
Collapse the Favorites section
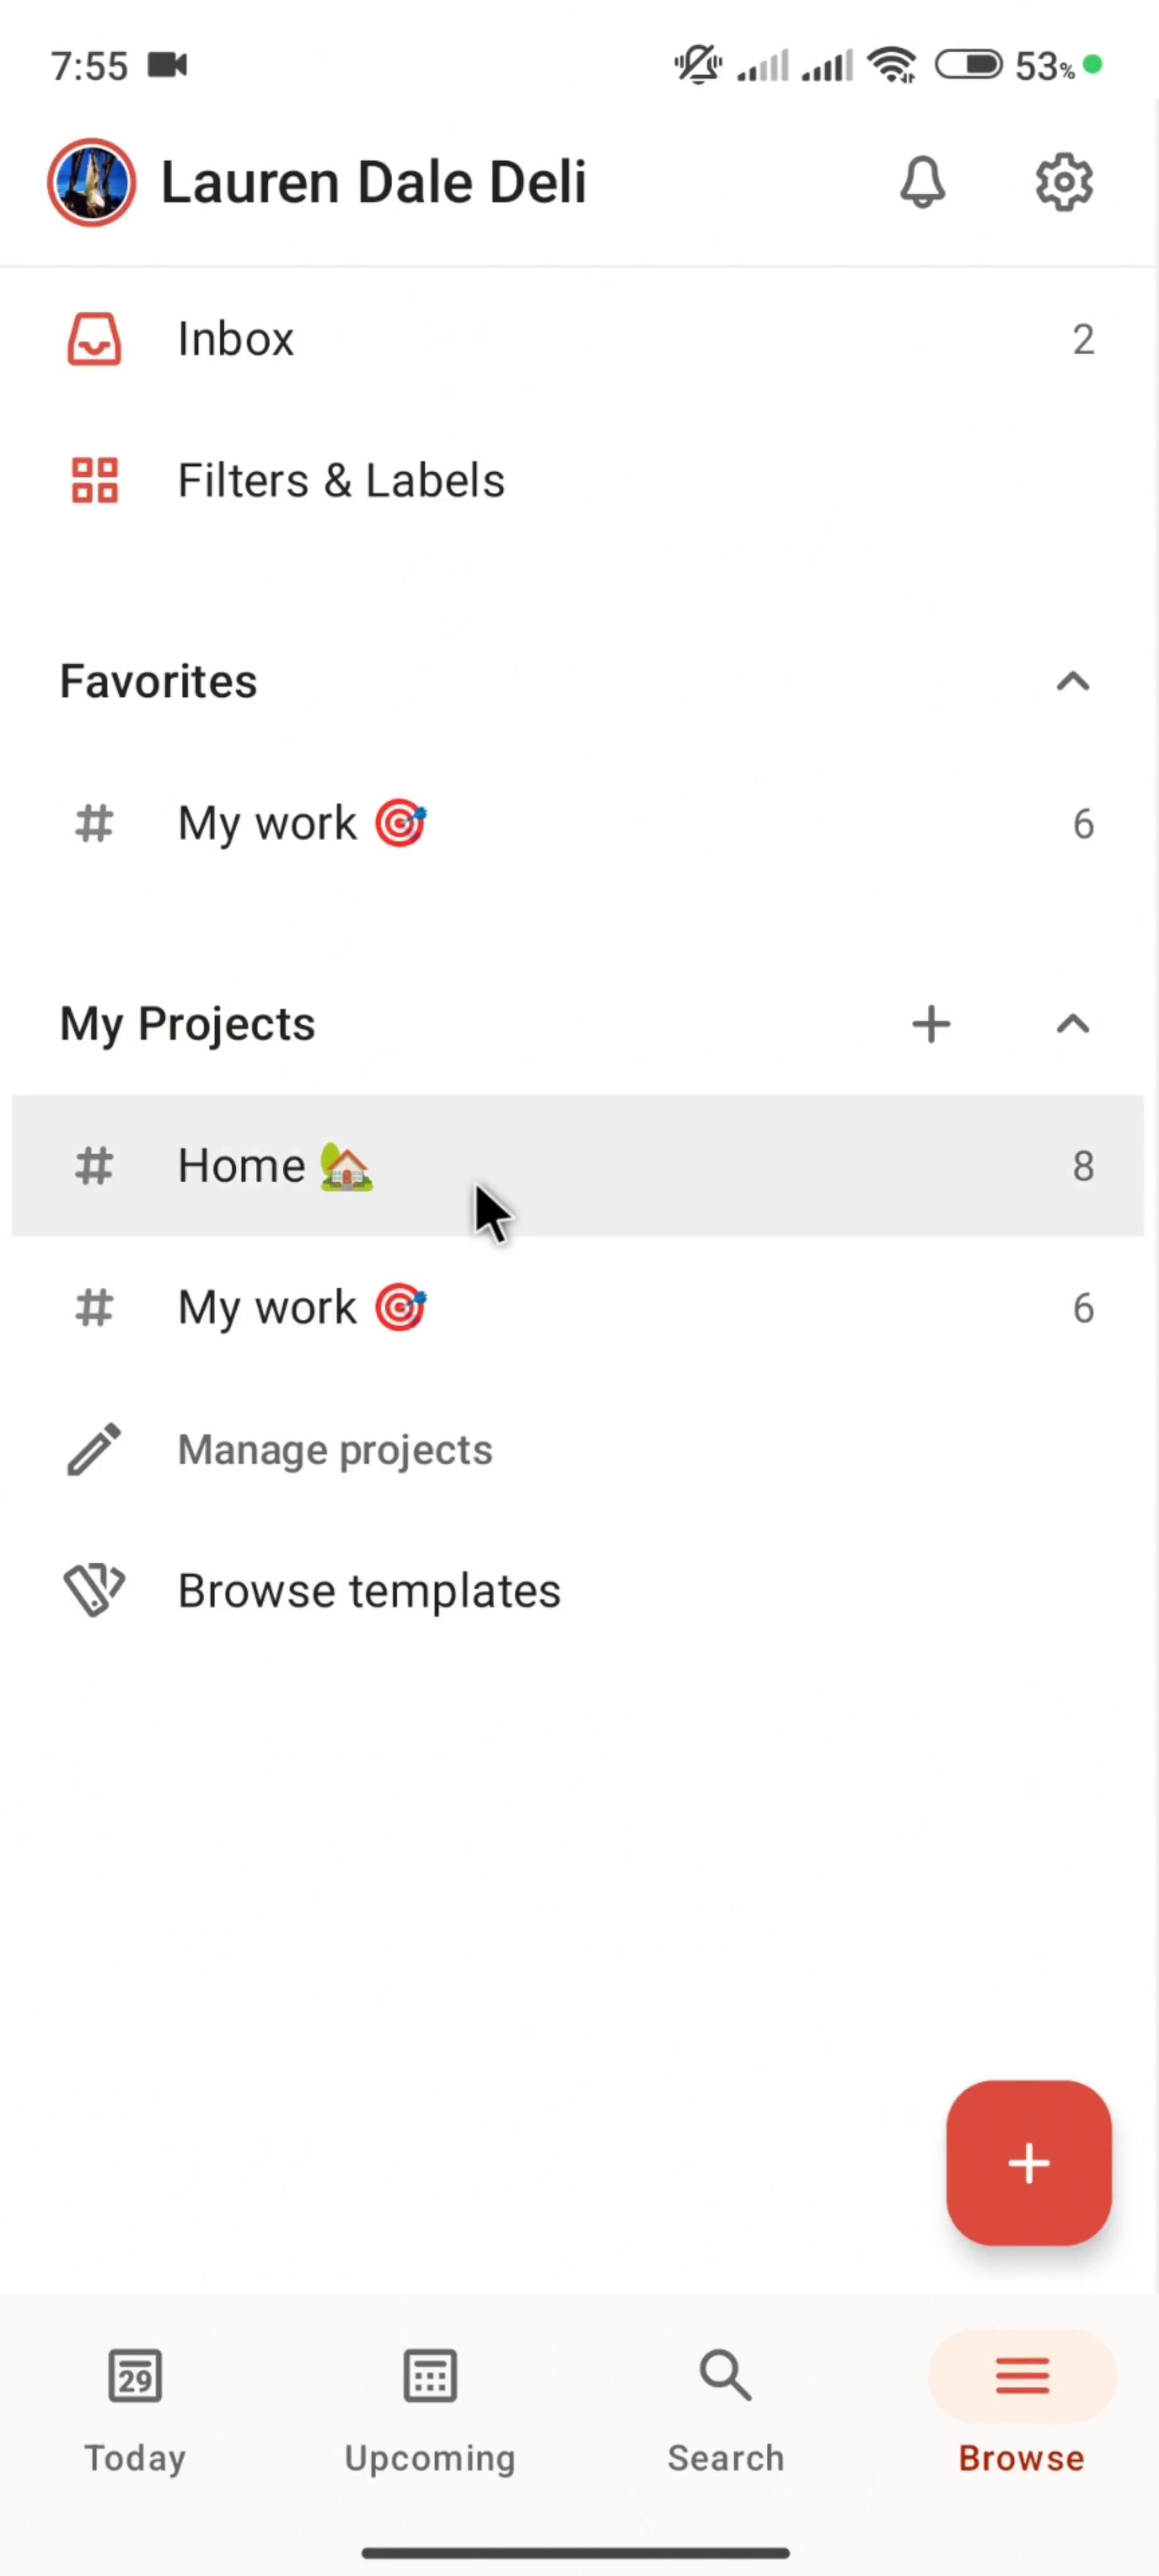pyautogui.click(x=1072, y=683)
